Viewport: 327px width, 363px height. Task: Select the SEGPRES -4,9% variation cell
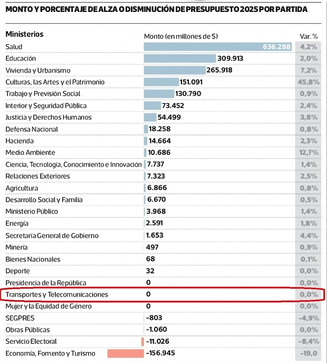point(309,318)
